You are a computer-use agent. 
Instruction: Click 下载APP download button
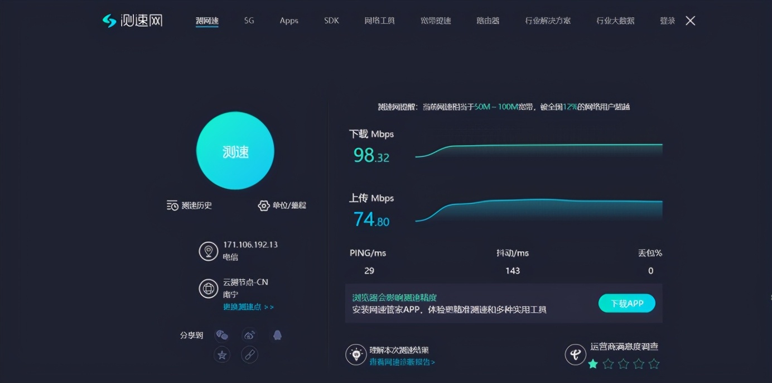pos(627,303)
